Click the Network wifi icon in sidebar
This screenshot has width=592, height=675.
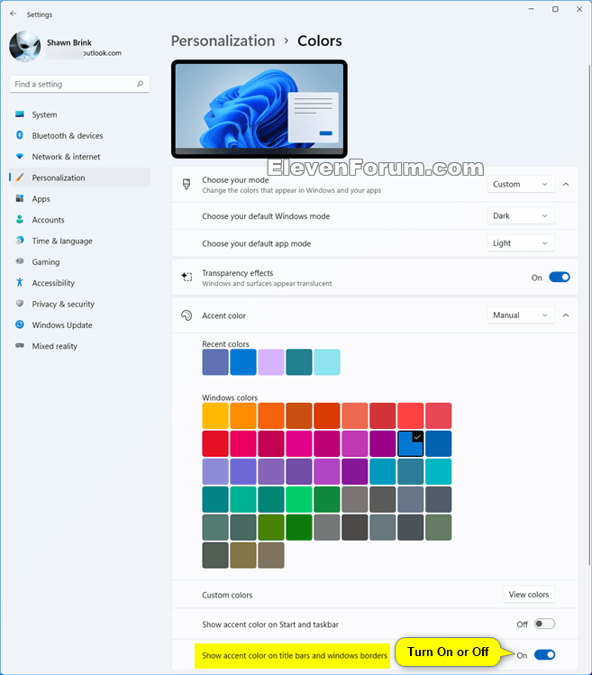click(20, 156)
